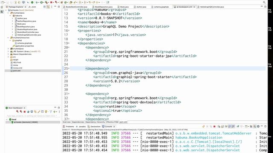The height and width of the screenshot is (153, 273).
Task: Click the globe open-browser icon in Boot Dashboard
Action: (x=28, y=112)
